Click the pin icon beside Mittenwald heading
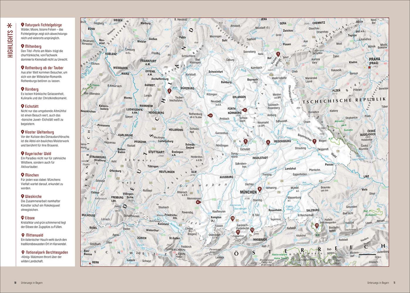The height and width of the screenshot is (293, 410). point(23,235)
